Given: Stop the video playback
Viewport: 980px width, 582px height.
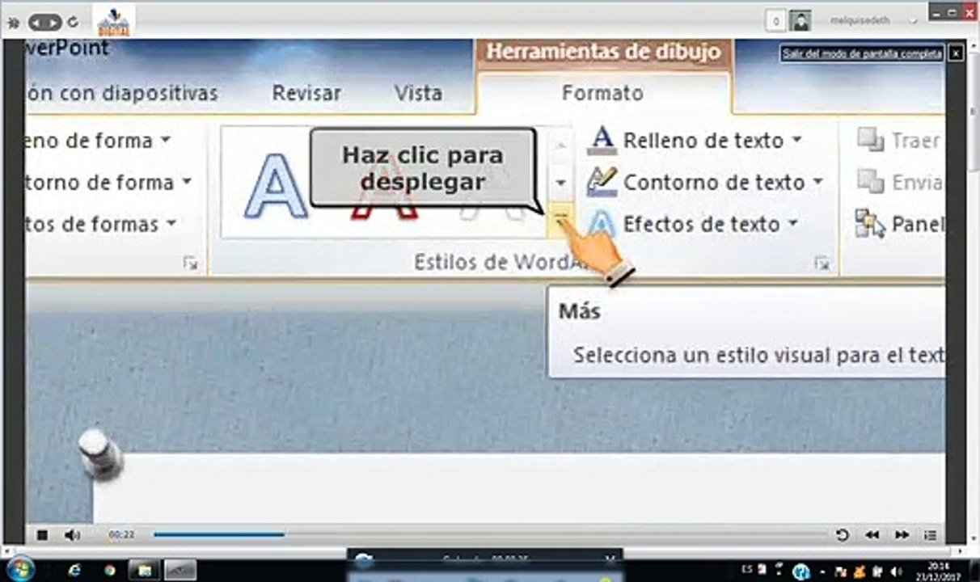Looking at the screenshot, I should click(x=42, y=535).
